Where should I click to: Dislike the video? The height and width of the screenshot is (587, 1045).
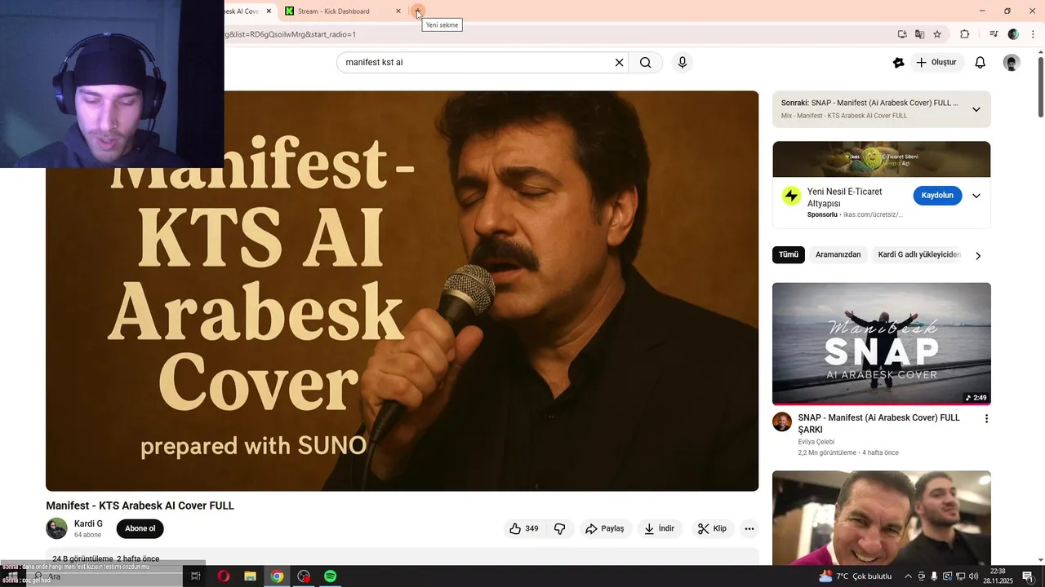point(559,528)
